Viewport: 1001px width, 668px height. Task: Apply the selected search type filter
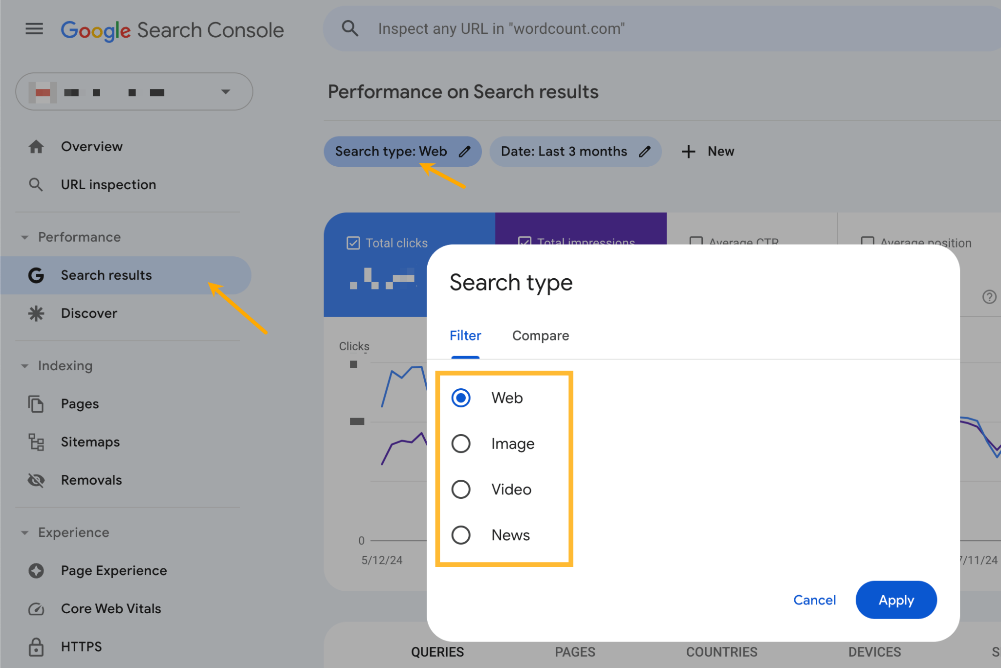(895, 600)
